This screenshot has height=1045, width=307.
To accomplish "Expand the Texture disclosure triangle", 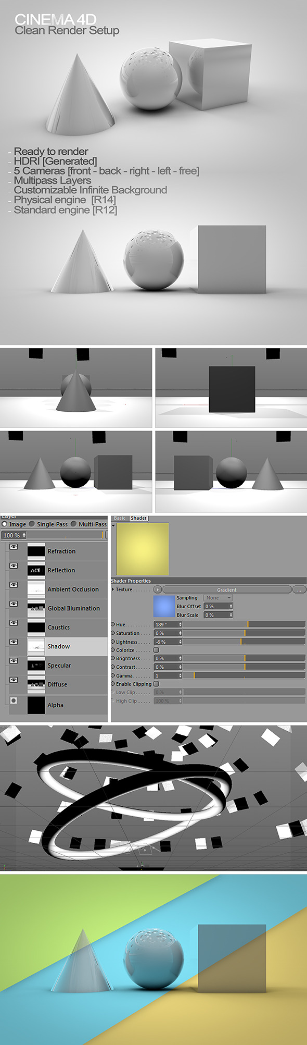I will (x=113, y=589).
